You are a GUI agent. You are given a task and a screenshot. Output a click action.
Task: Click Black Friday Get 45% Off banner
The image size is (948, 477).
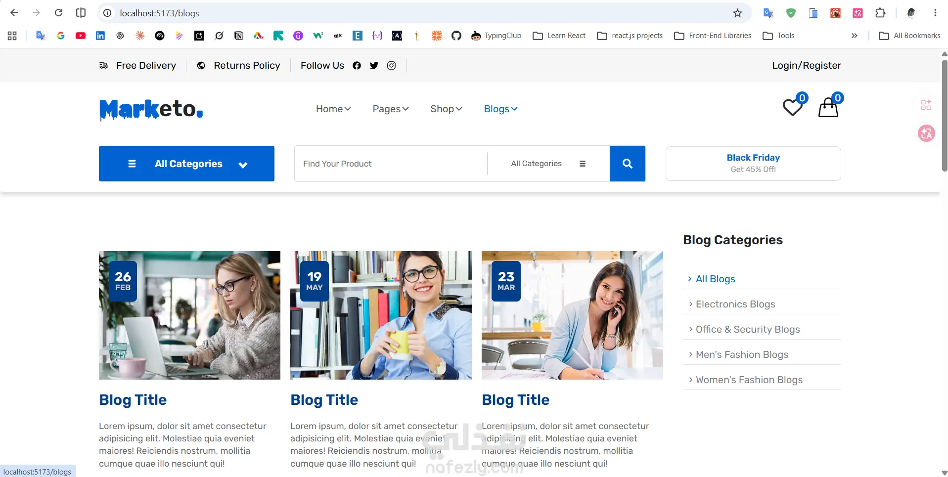(753, 164)
